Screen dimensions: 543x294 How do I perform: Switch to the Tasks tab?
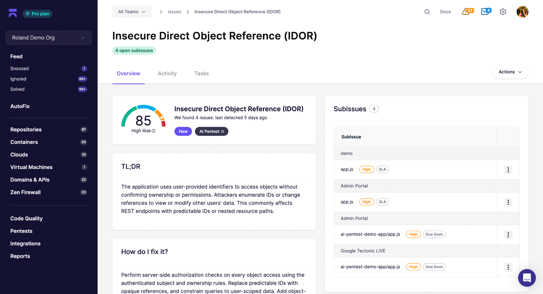point(201,73)
